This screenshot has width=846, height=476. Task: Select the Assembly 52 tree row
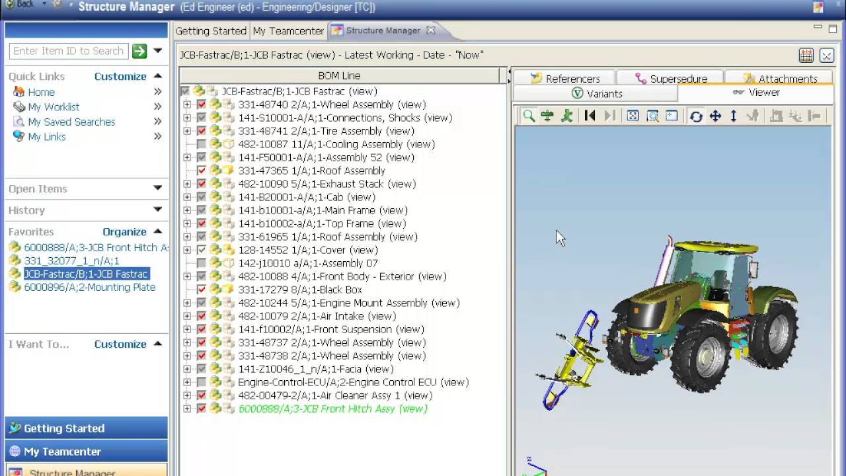point(326,157)
